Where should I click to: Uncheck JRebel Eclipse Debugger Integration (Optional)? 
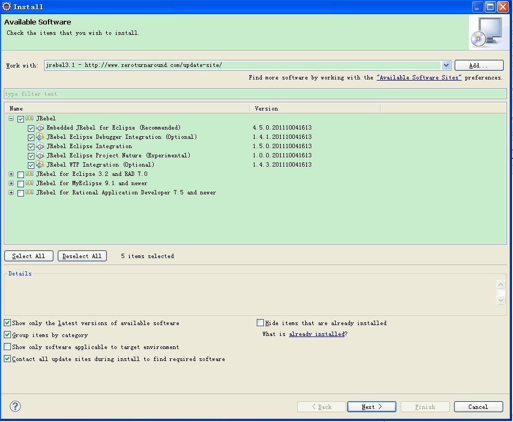pos(31,137)
